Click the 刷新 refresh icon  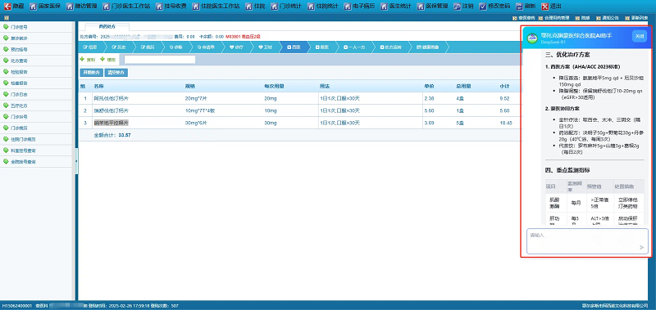(x=519, y=7)
